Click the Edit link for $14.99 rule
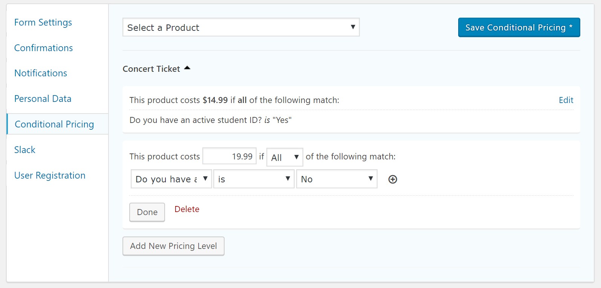The width and height of the screenshot is (601, 288). (x=566, y=100)
